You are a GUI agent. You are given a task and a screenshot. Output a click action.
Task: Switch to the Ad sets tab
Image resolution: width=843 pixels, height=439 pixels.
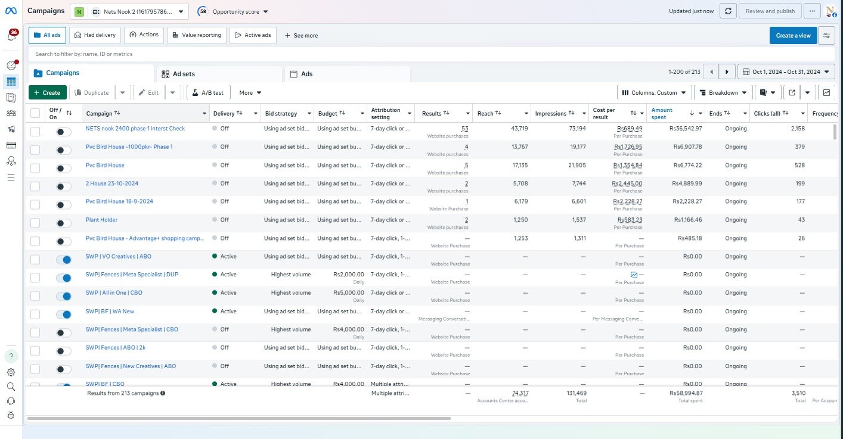(x=184, y=74)
